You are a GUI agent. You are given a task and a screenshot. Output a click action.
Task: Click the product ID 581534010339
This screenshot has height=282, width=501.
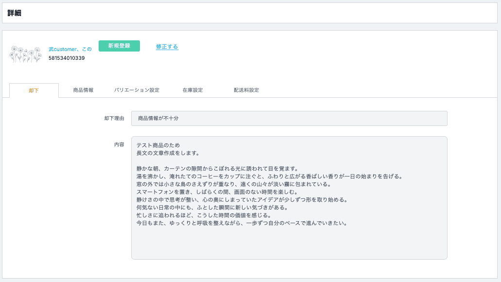click(x=67, y=58)
